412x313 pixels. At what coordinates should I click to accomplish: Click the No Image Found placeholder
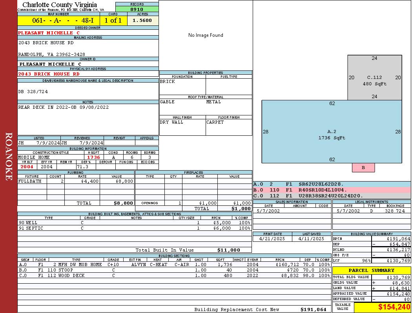[x=206, y=35]
